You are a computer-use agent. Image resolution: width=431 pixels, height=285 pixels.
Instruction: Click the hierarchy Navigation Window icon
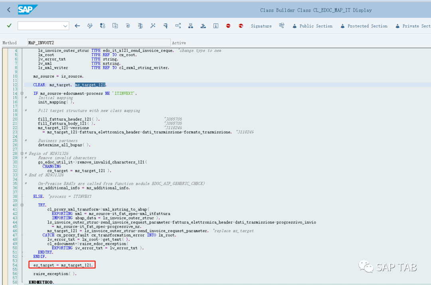[190, 26]
